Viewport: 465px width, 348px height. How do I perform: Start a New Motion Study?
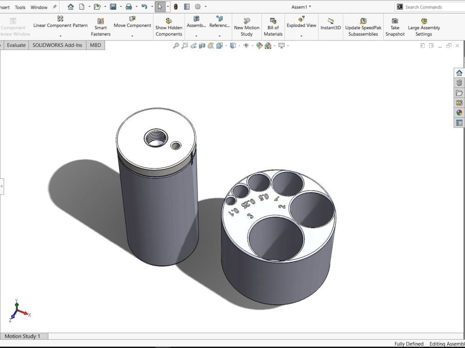247,26
